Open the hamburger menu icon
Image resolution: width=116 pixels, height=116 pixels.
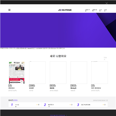[x=9, y=10]
